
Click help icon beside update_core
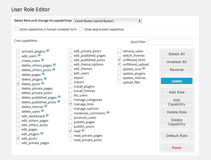(144, 68)
